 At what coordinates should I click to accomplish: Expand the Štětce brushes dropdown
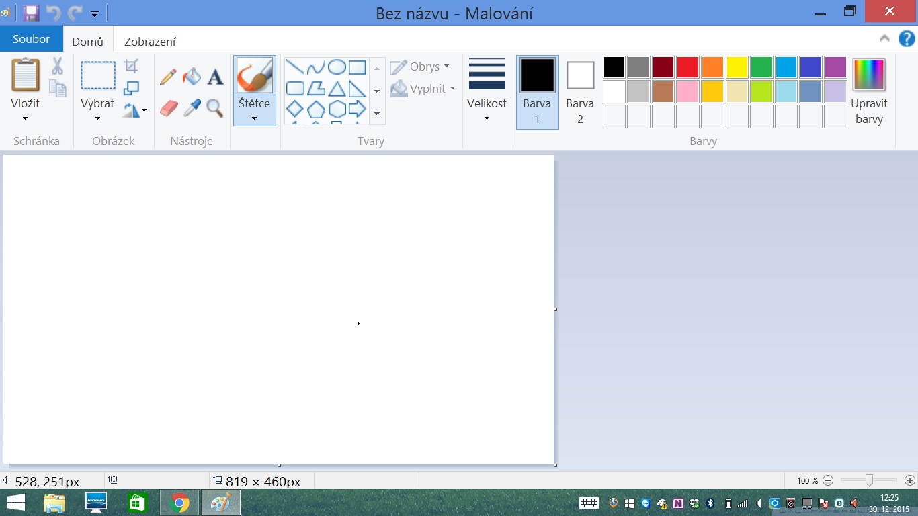point(255,119)
